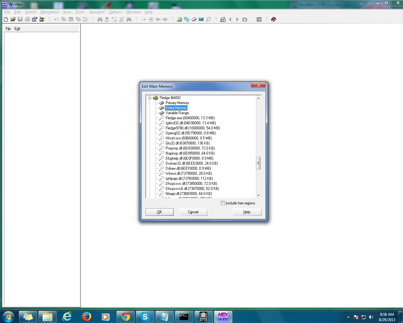Screen dimensions: 403x323
Task: Click the Paste clipboard toolbar icon
Action: (x=71, y=20)
